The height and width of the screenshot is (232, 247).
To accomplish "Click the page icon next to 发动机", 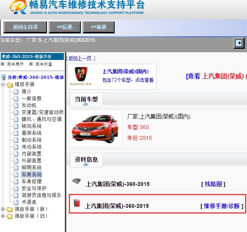I will point(16,105).
